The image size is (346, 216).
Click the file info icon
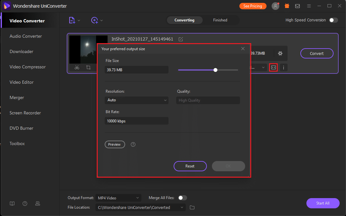tap(283, 67)
